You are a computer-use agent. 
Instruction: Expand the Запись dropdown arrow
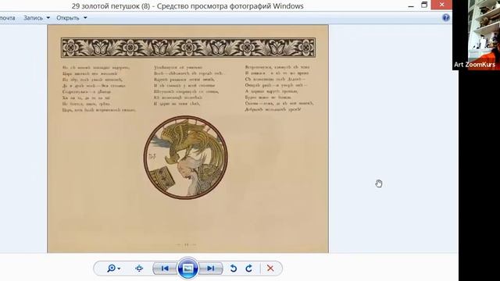[x=48, y=18]
